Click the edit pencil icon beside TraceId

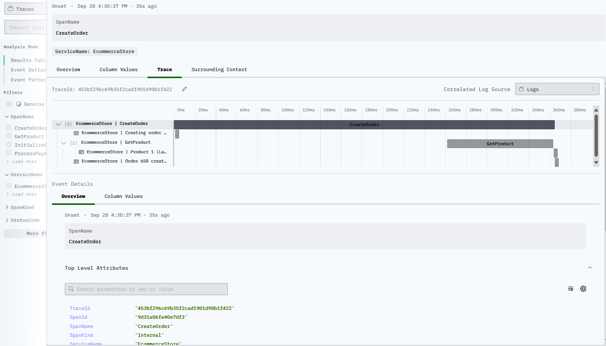click(x=184, y=89)
